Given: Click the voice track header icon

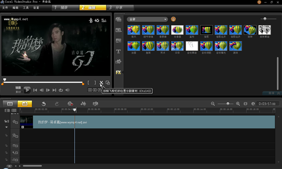Looking at the screenshot, I should pyautogui.click(x=15, y=153).
